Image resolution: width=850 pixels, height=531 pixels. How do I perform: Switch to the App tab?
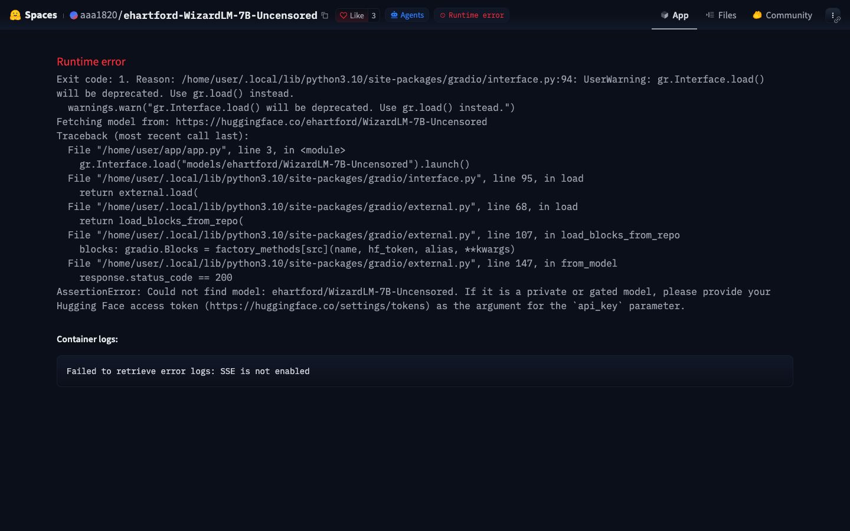(x=674, y=15)
